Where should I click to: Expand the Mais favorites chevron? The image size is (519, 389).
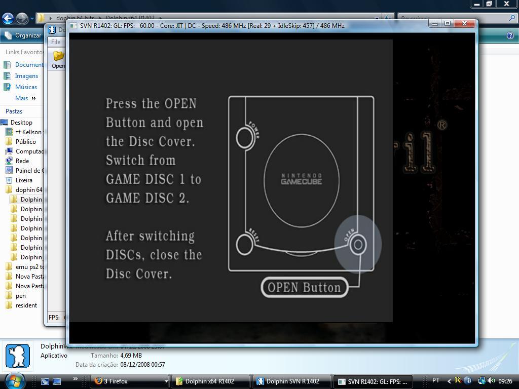[33, 98]
